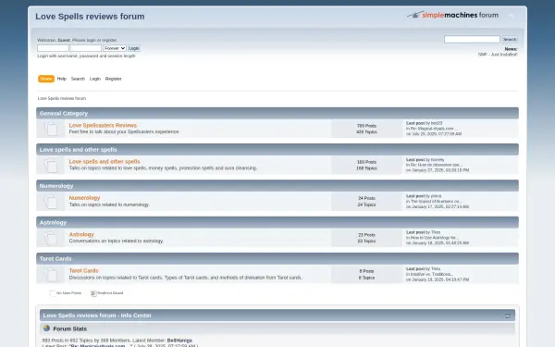The height and width of the screenshot is (347, 555).
Task: Open the Love Spellcasters Reviews board link
Action: (103, 125)
